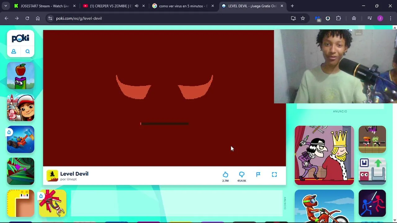Open the browser home page
The image size is (397, 223).
pos(38,18)
